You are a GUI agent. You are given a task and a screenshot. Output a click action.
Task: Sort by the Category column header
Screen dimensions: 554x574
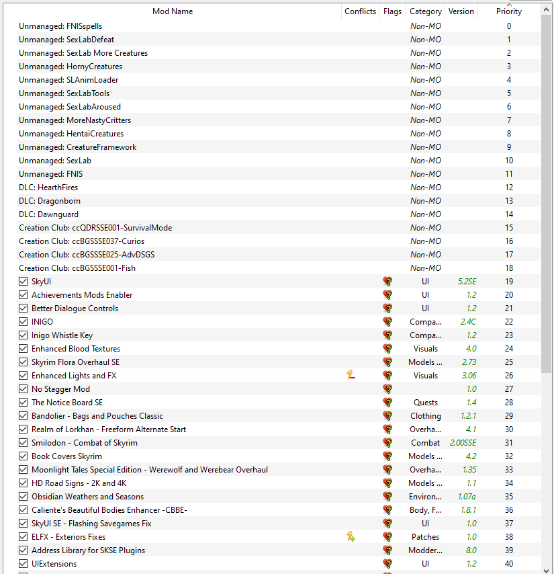pos(425,11)
